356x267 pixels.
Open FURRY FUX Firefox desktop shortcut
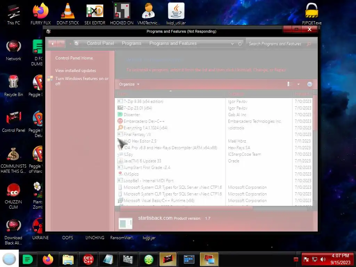(x=40, y=14)
